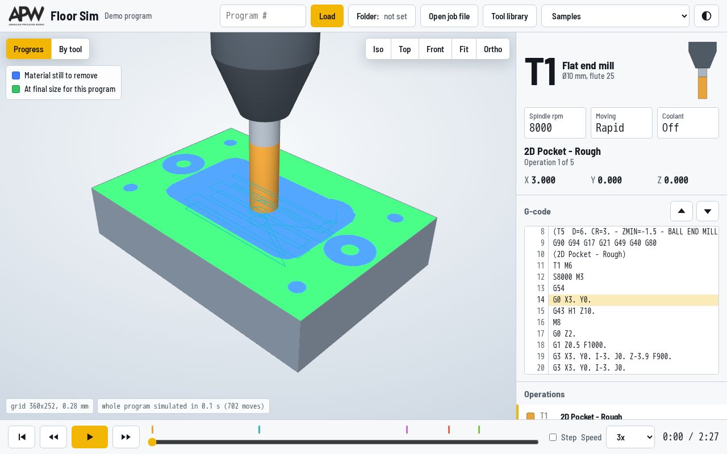The width and height of the screenshot is (727, 454).
Task: Click the 0:00 / 2:27 time readout
Action: tap(691, 437)
